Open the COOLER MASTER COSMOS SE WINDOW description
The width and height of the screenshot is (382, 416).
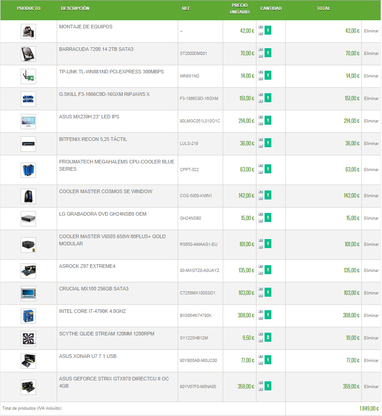105,191
